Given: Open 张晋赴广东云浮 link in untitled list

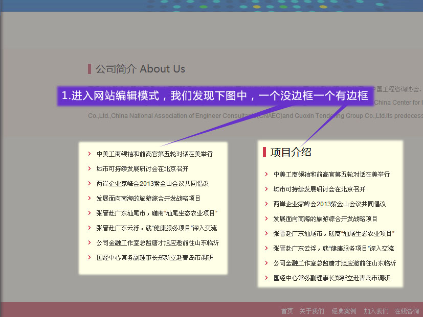Looking at the screenshot, I should [157, 228].
